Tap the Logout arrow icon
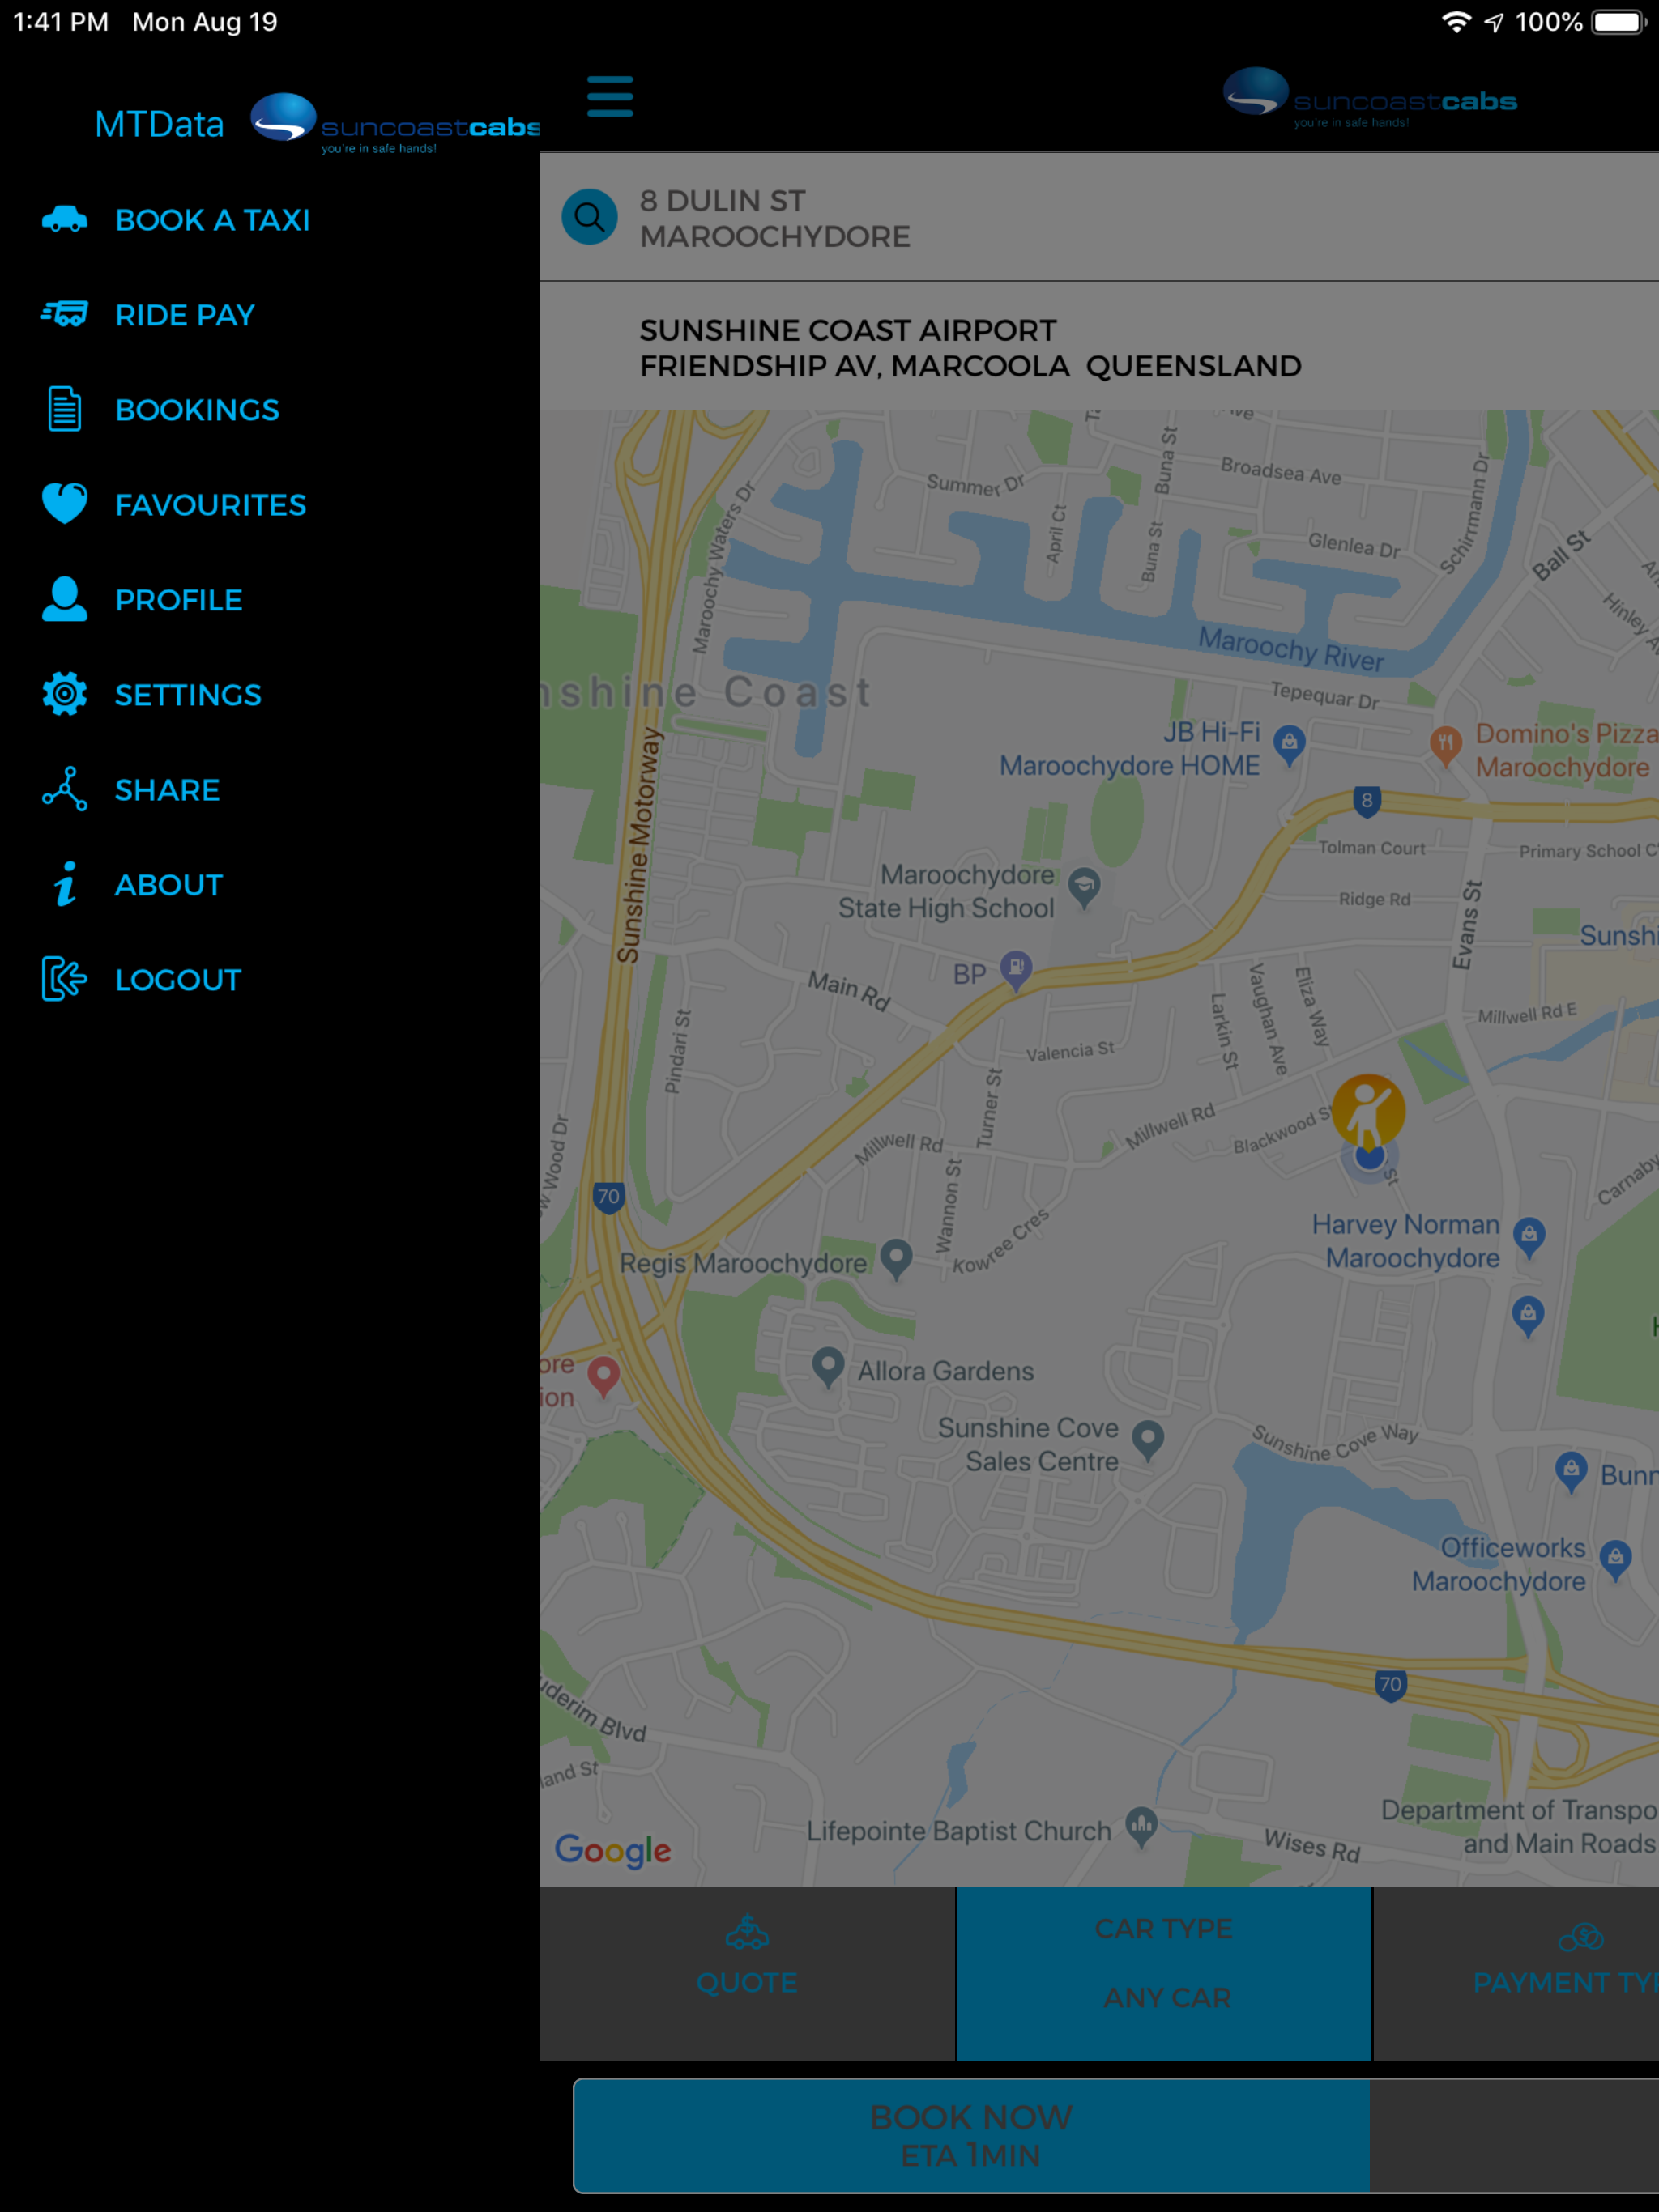The height and width of the screenshot is (2212, 1659). (x=65, y=979)
